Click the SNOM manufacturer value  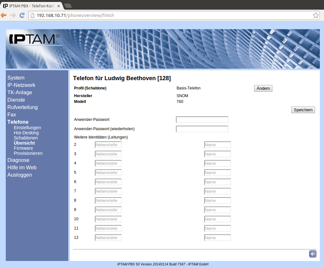(182, 96)
